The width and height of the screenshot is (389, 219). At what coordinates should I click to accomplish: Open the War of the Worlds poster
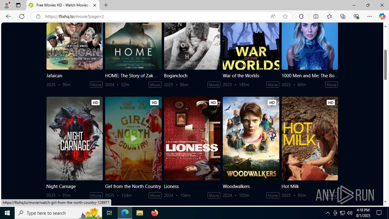(251, 46)
